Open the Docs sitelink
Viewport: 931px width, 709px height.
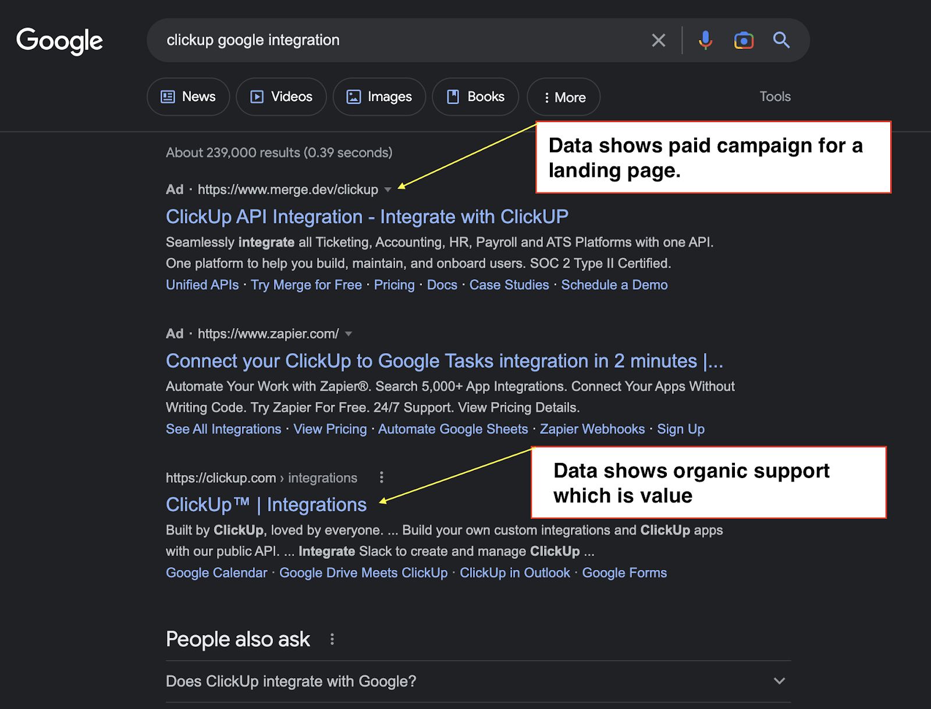(442, 285)
